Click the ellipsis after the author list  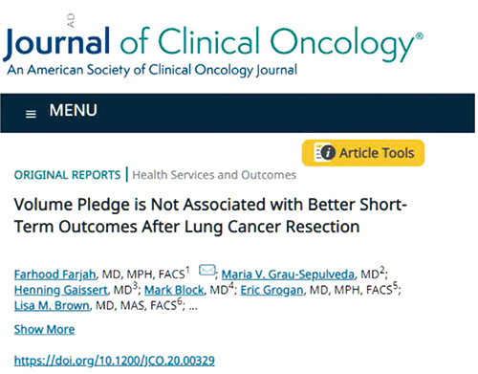point(193,307)
